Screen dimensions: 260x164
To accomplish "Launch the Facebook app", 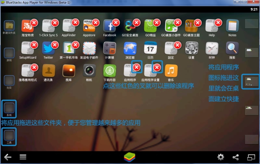I will point(110,26).
